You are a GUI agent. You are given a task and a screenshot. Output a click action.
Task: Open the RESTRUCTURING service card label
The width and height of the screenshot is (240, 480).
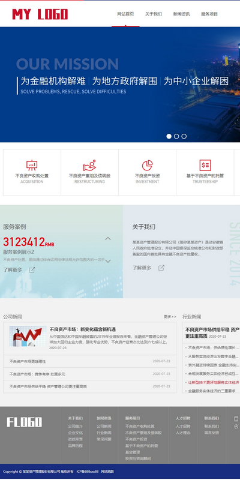(89, 182)
